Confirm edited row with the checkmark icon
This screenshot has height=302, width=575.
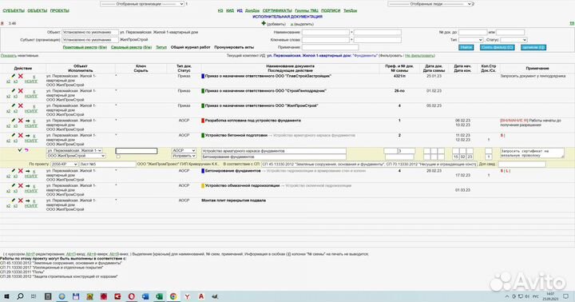(20, 150)
